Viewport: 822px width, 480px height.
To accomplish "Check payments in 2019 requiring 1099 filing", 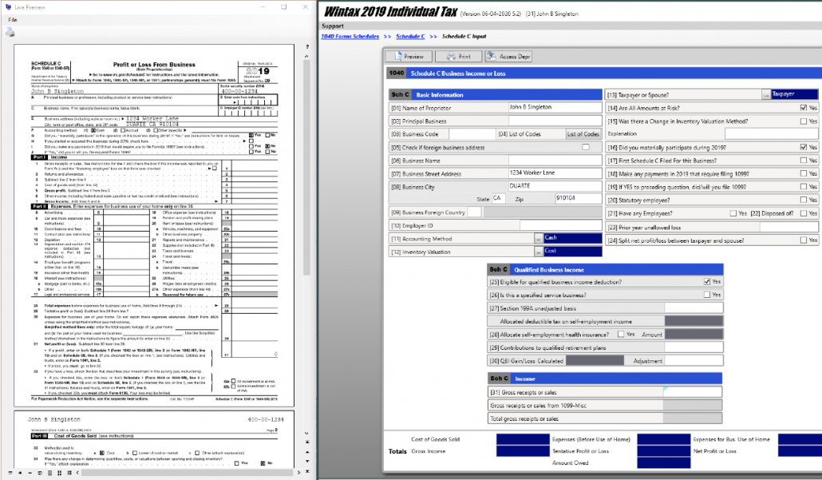I will (804, 173).
